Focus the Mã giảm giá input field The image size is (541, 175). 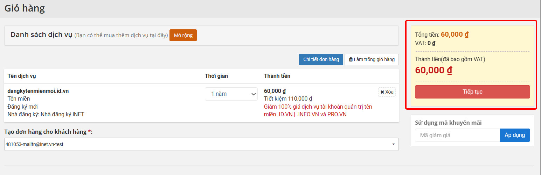(x=457, y=135)
